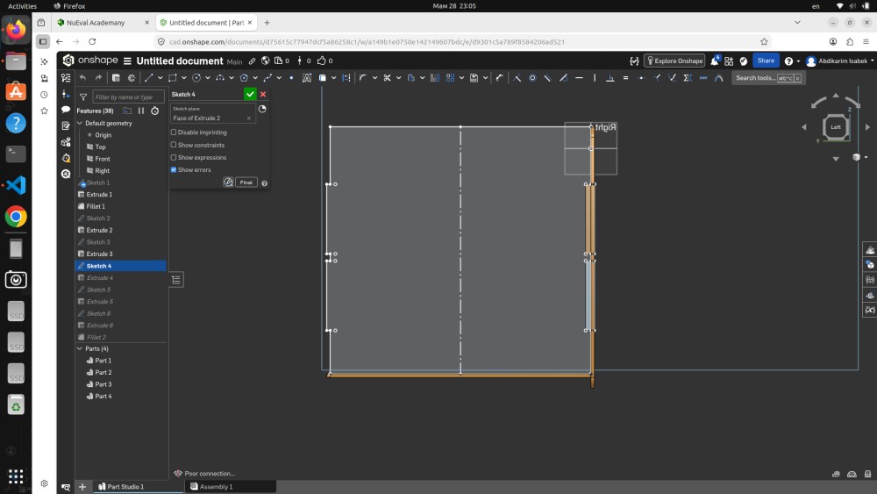Select the Line sketch tool
This screenshot has width=877, height=494.
(148, 78)
